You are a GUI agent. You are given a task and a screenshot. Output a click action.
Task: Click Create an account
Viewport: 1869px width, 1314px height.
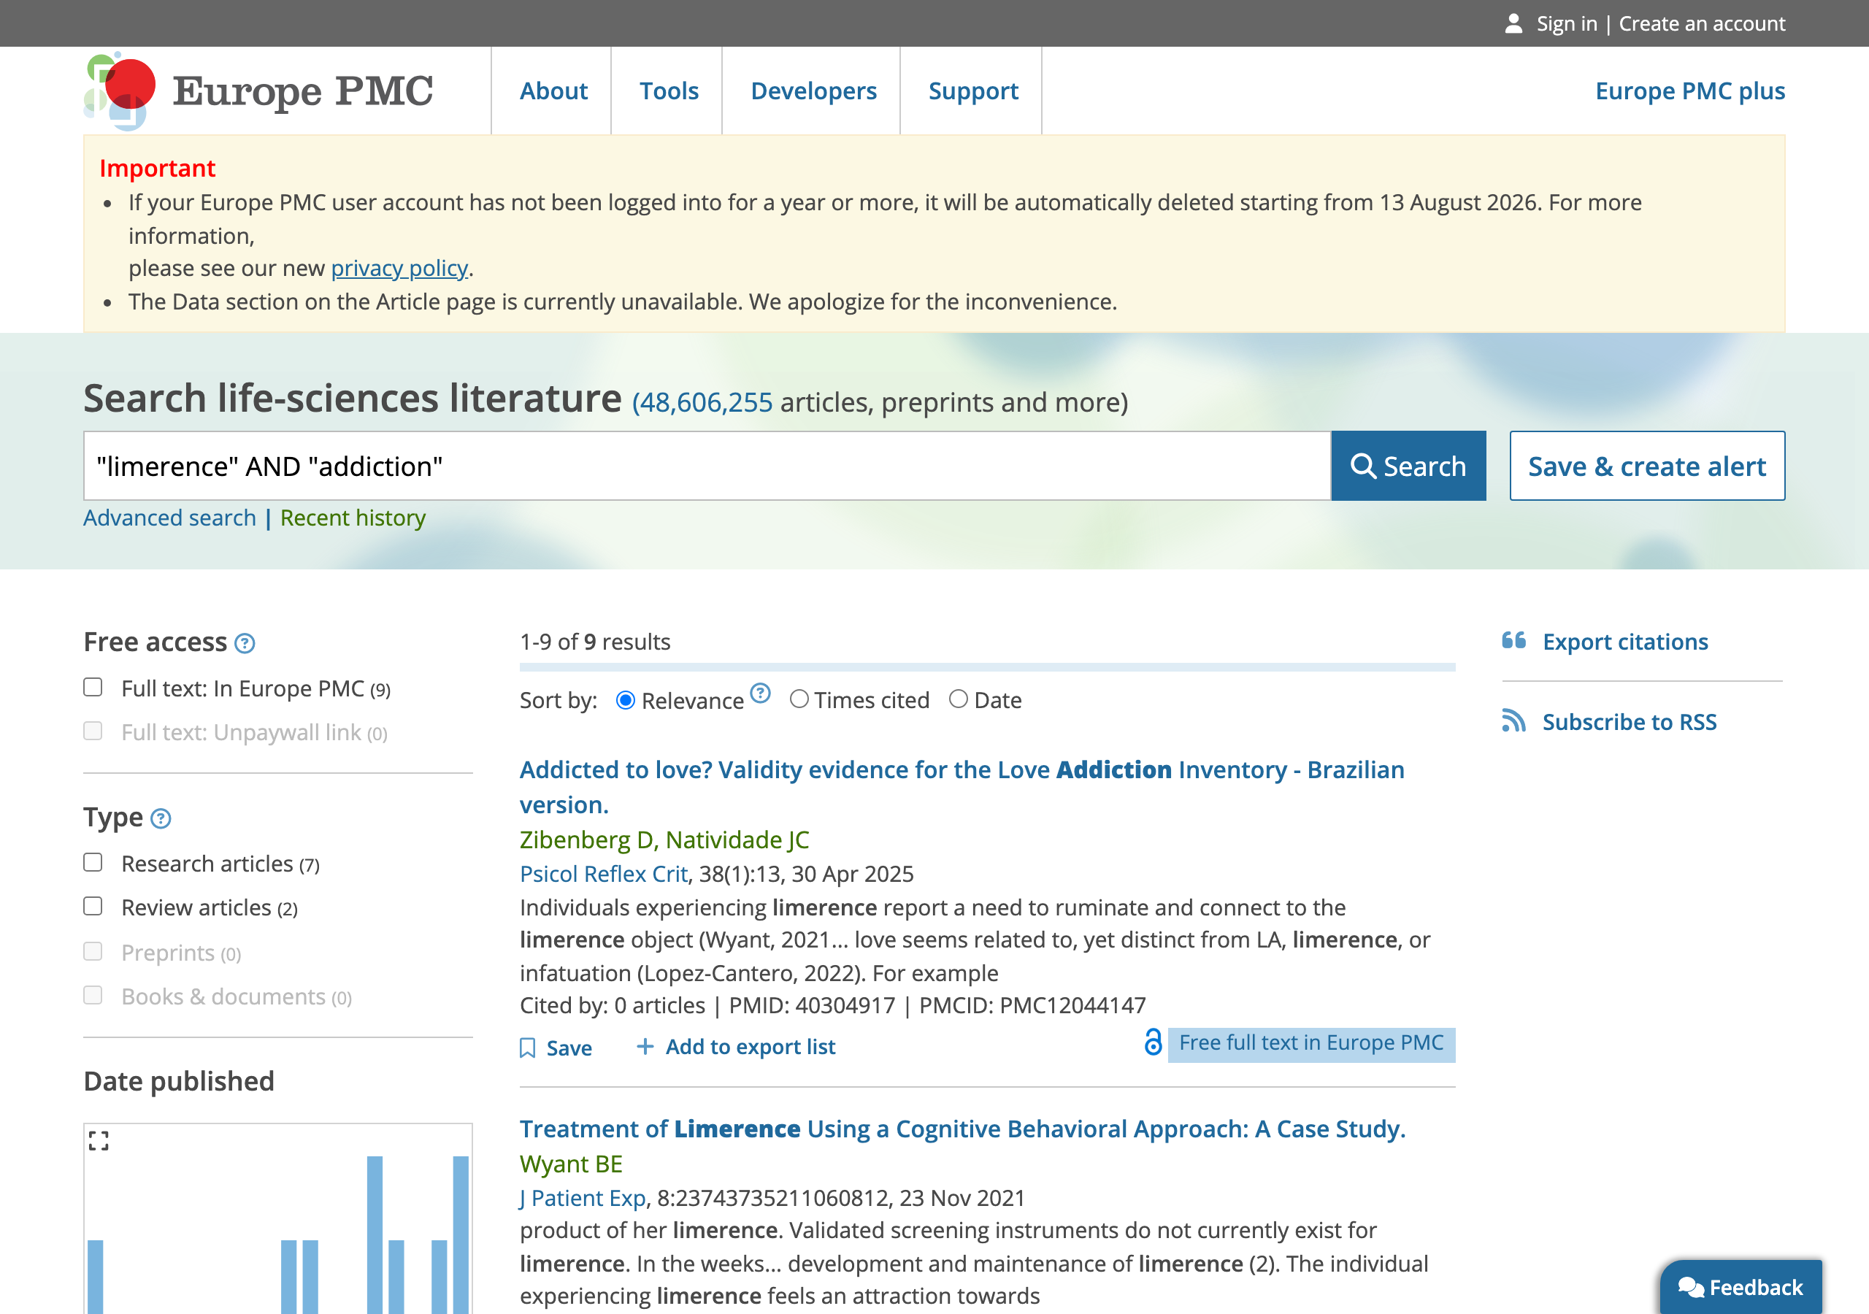tap(1702, 23)
